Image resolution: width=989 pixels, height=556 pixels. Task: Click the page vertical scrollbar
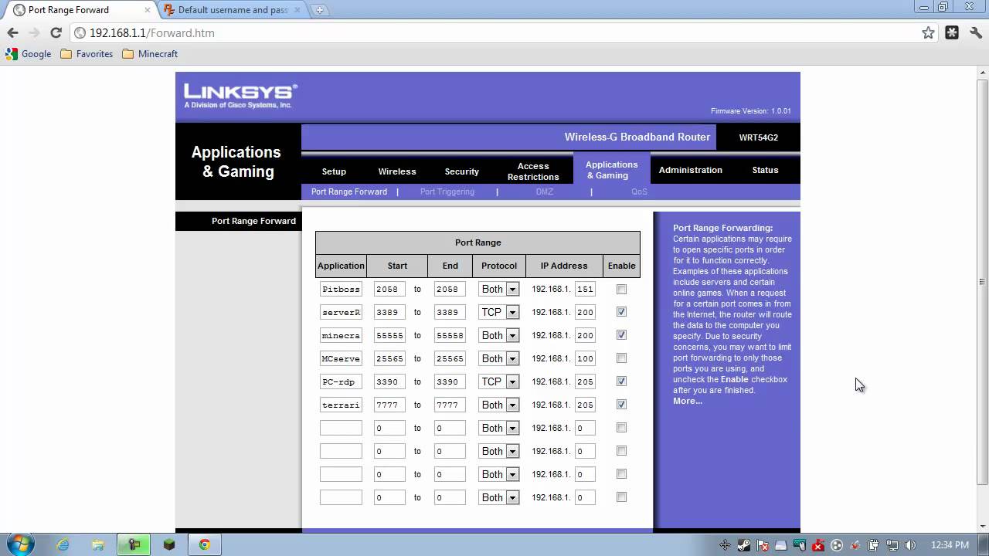tap(983, 282)
